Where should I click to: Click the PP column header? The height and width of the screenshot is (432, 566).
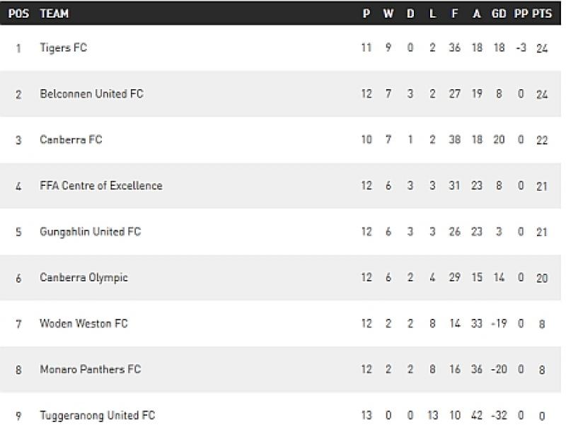click(x=521, y=13)
